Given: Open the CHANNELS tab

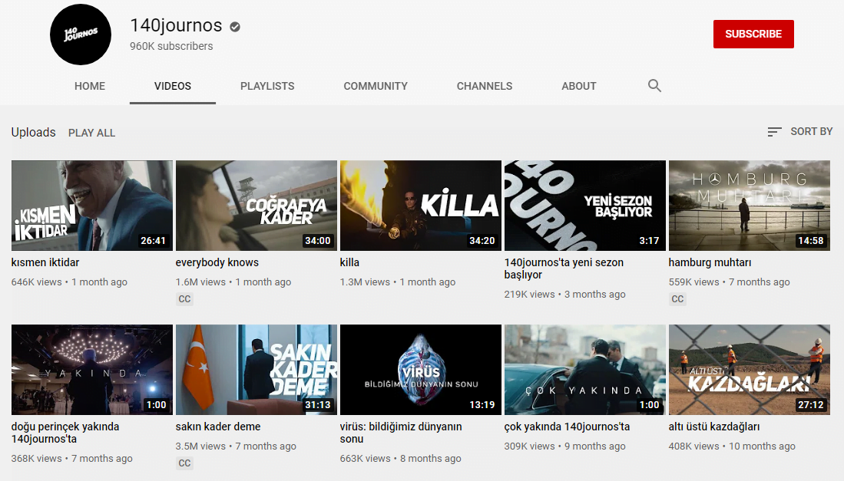Looking at the screenshot, I should coord(485,86).
